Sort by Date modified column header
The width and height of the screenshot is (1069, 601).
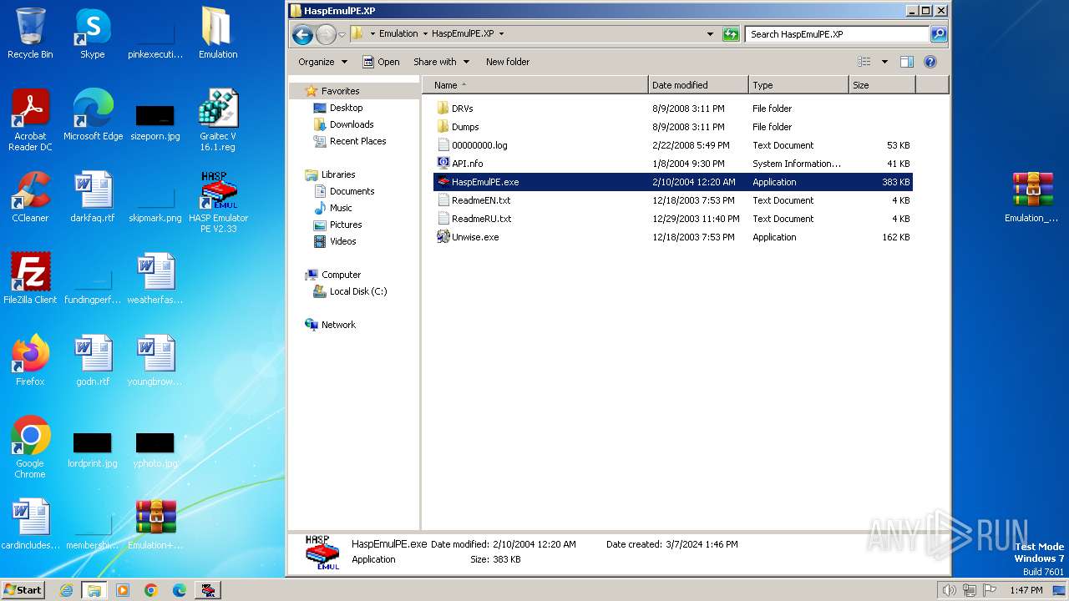(x=698, y=85)
